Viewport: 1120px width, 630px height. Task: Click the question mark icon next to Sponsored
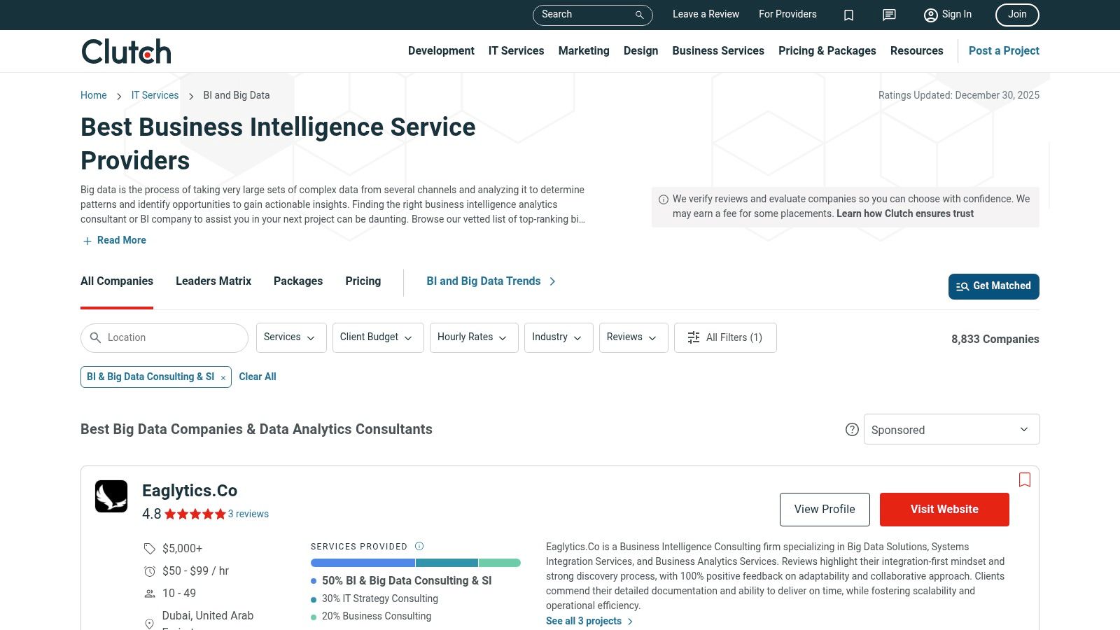pos(852,429)
